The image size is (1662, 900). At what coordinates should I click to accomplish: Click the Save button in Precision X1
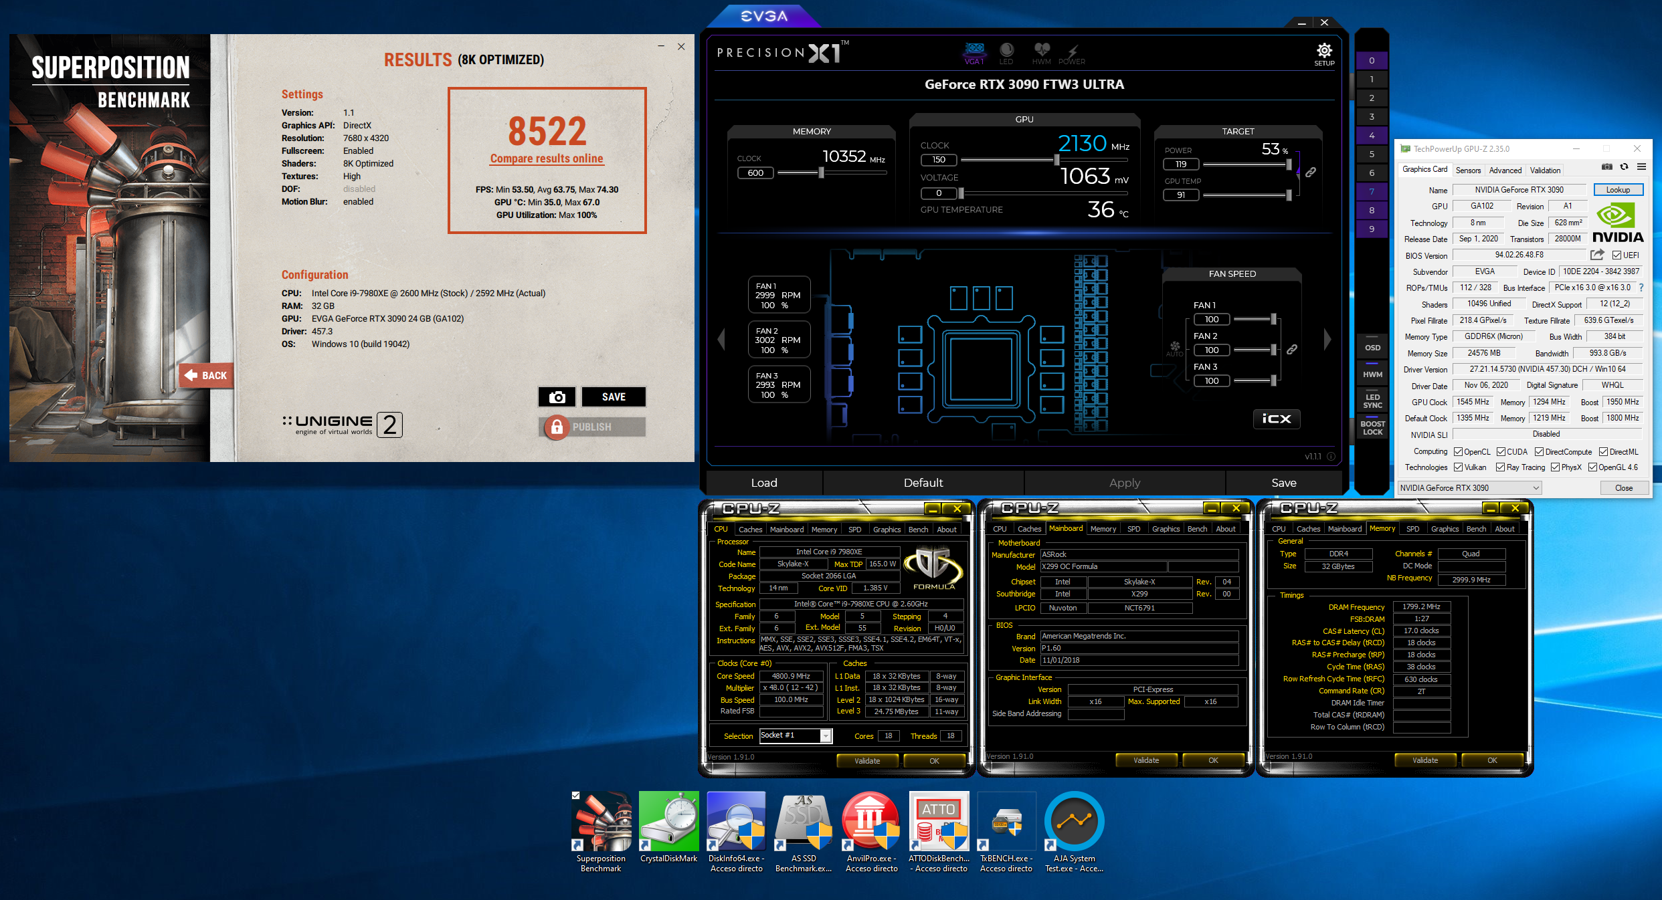click(1284, 483)
